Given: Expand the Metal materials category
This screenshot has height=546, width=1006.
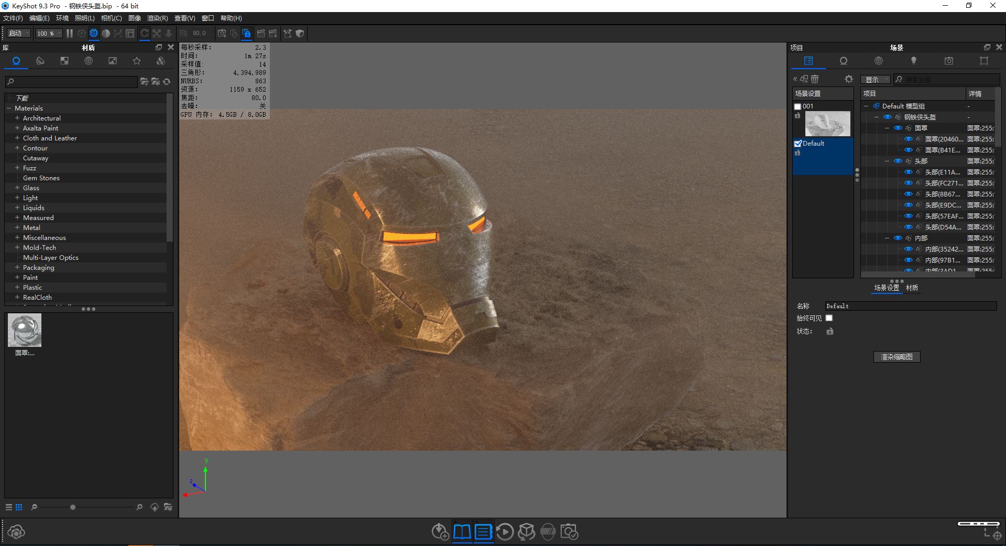Looking at the screenshot, I should [16, 227].
